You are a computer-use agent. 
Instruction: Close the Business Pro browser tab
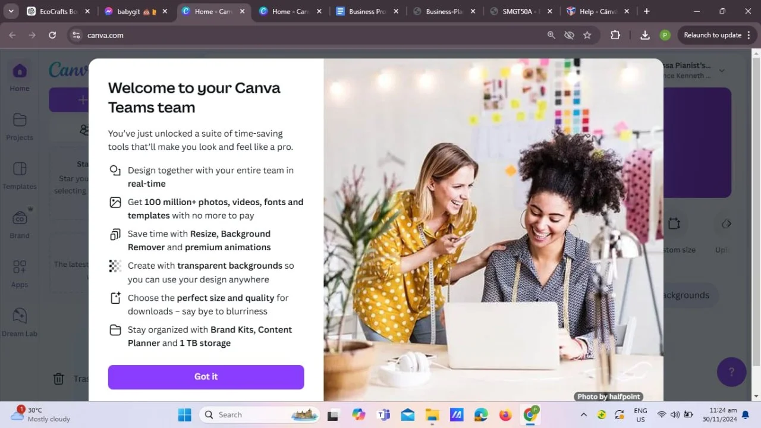coord(396,11)
